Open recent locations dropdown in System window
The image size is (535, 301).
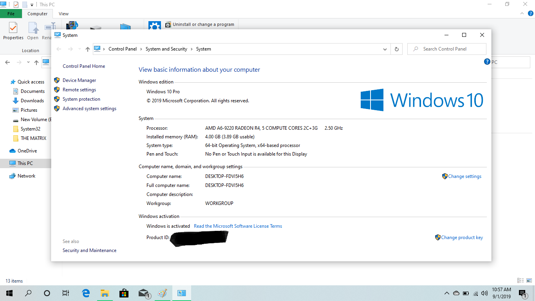click(x=80, y=49)
